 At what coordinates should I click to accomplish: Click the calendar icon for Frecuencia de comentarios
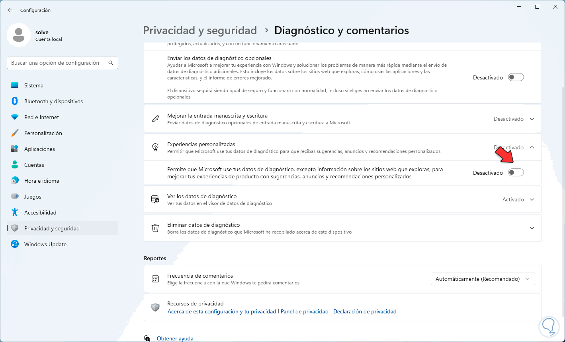click(155, 279)
